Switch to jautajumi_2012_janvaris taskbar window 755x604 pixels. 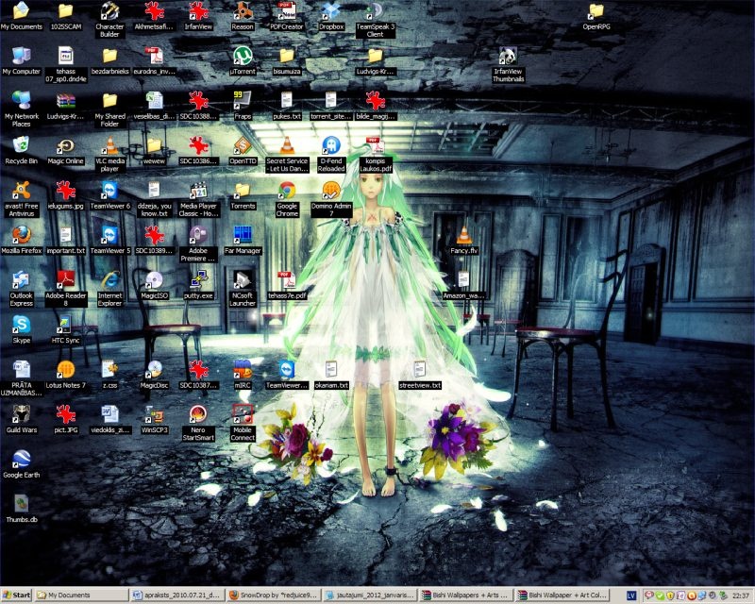click(x=369, y=596)
